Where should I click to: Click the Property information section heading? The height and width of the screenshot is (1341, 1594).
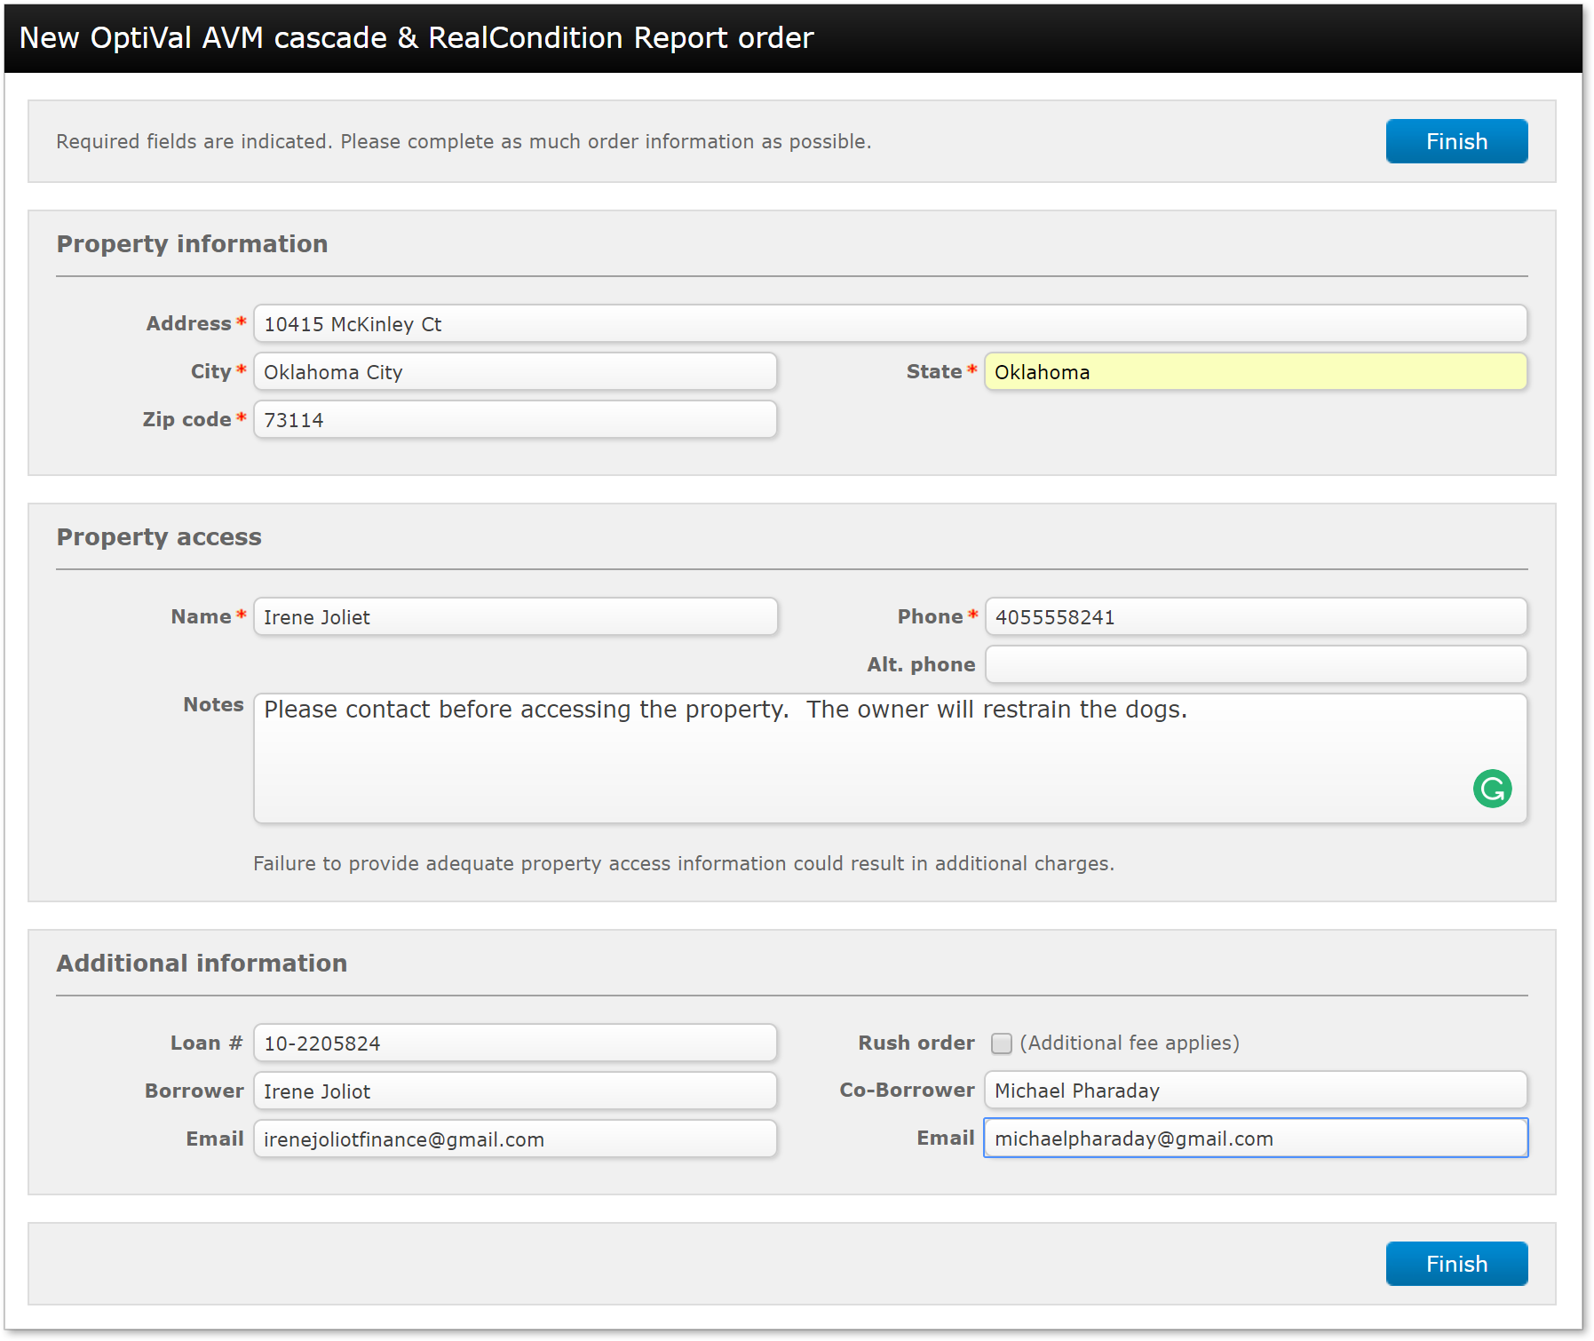coord(192,243)
